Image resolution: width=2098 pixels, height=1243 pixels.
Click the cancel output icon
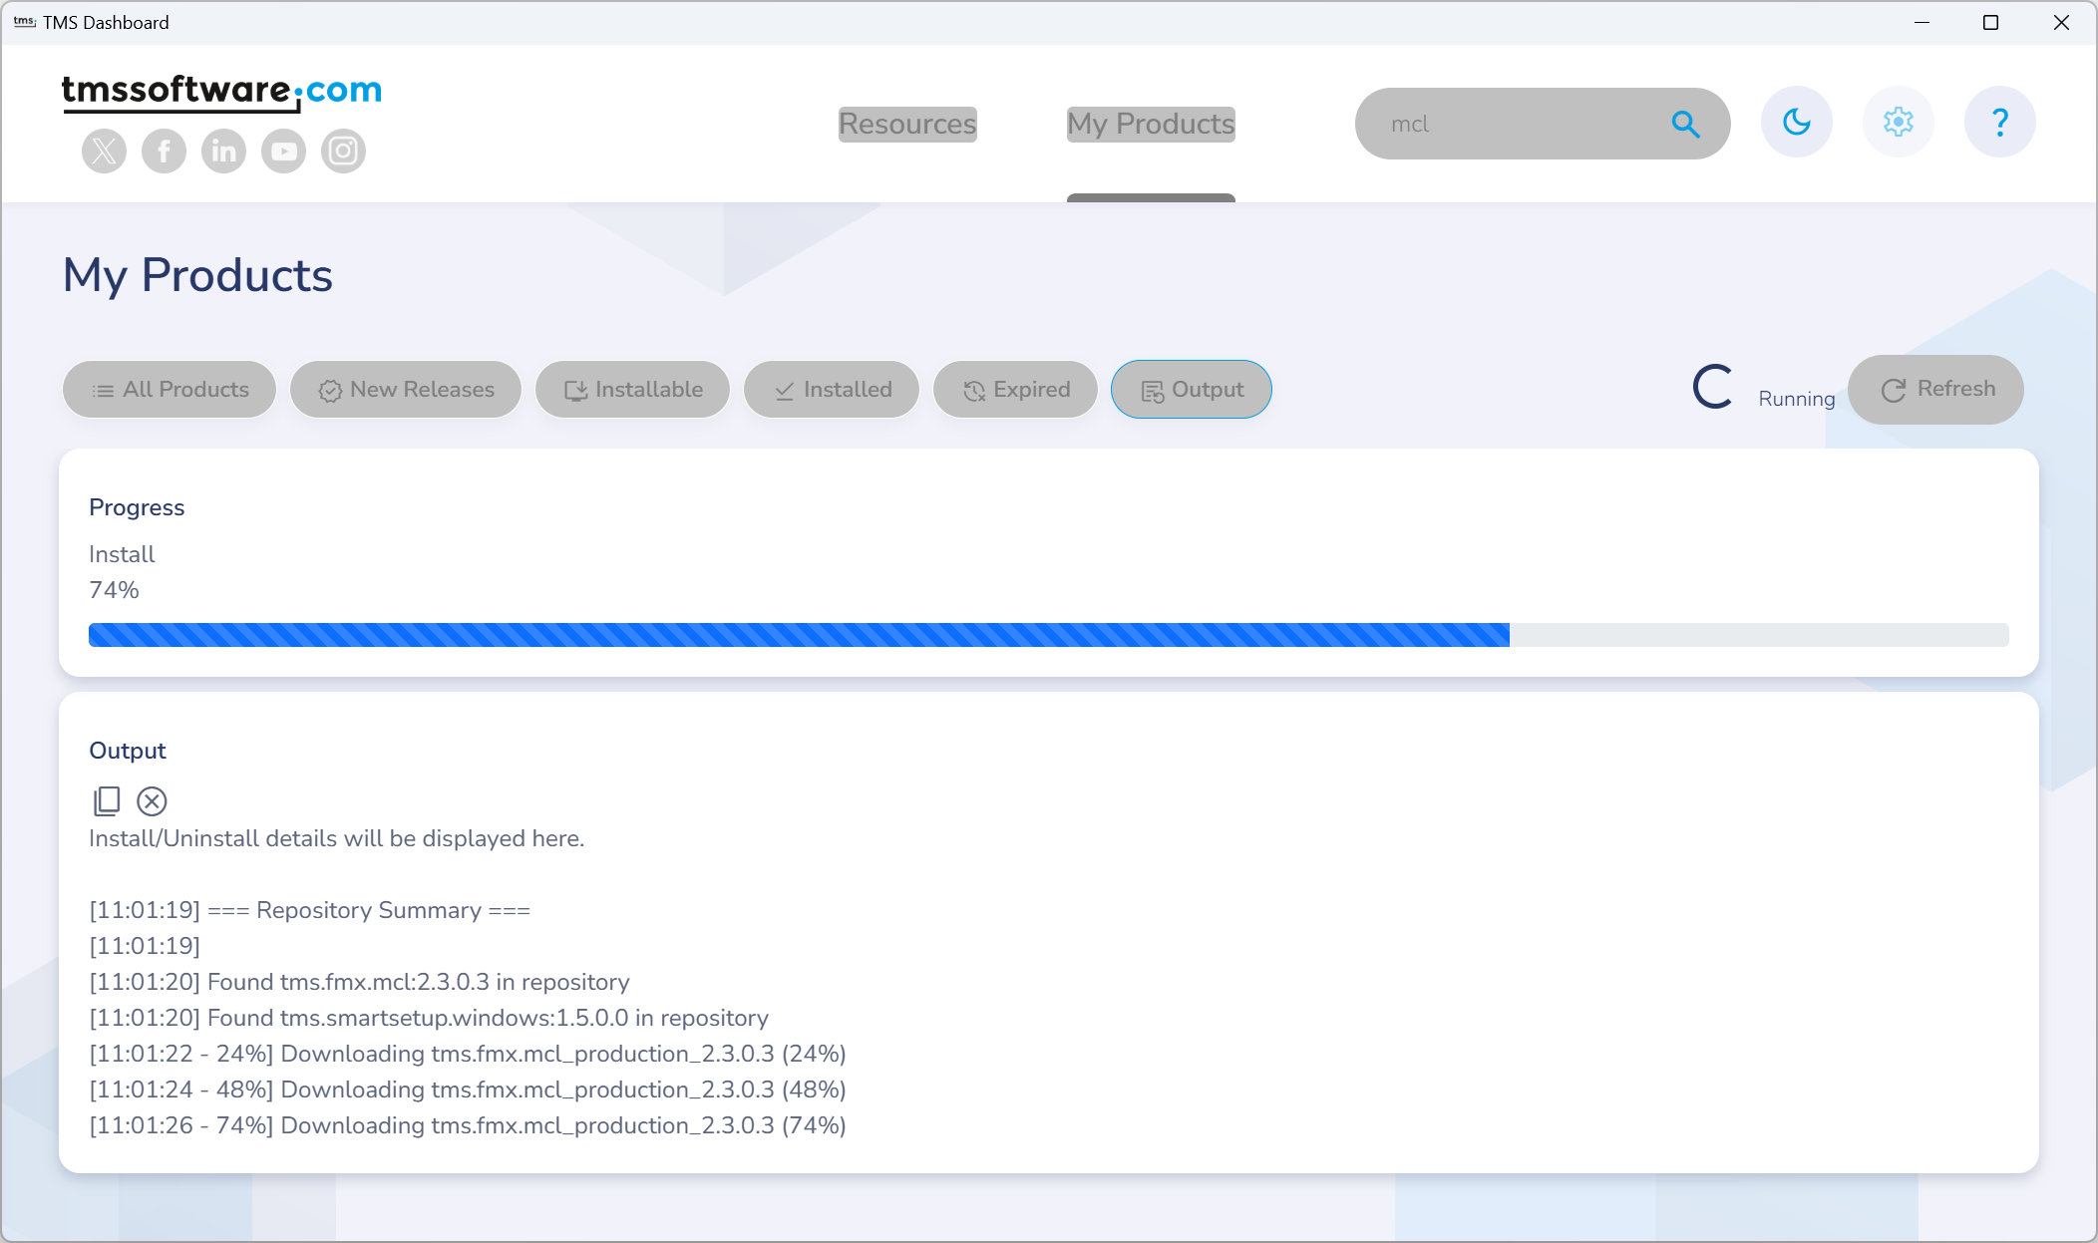[x=151, y=802]
